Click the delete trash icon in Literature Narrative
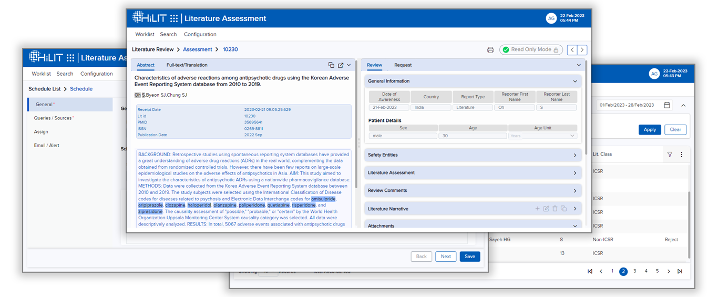The width and height of the screenshot is (718, 297). [x=555, y=209]
